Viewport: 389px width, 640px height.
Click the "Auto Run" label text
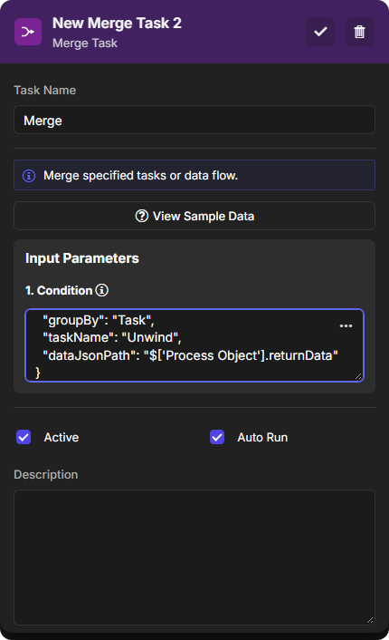tap(262, 437)
